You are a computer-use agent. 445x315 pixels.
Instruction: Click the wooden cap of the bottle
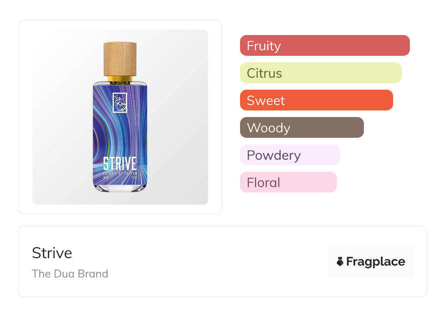click(x=120, y=58)
